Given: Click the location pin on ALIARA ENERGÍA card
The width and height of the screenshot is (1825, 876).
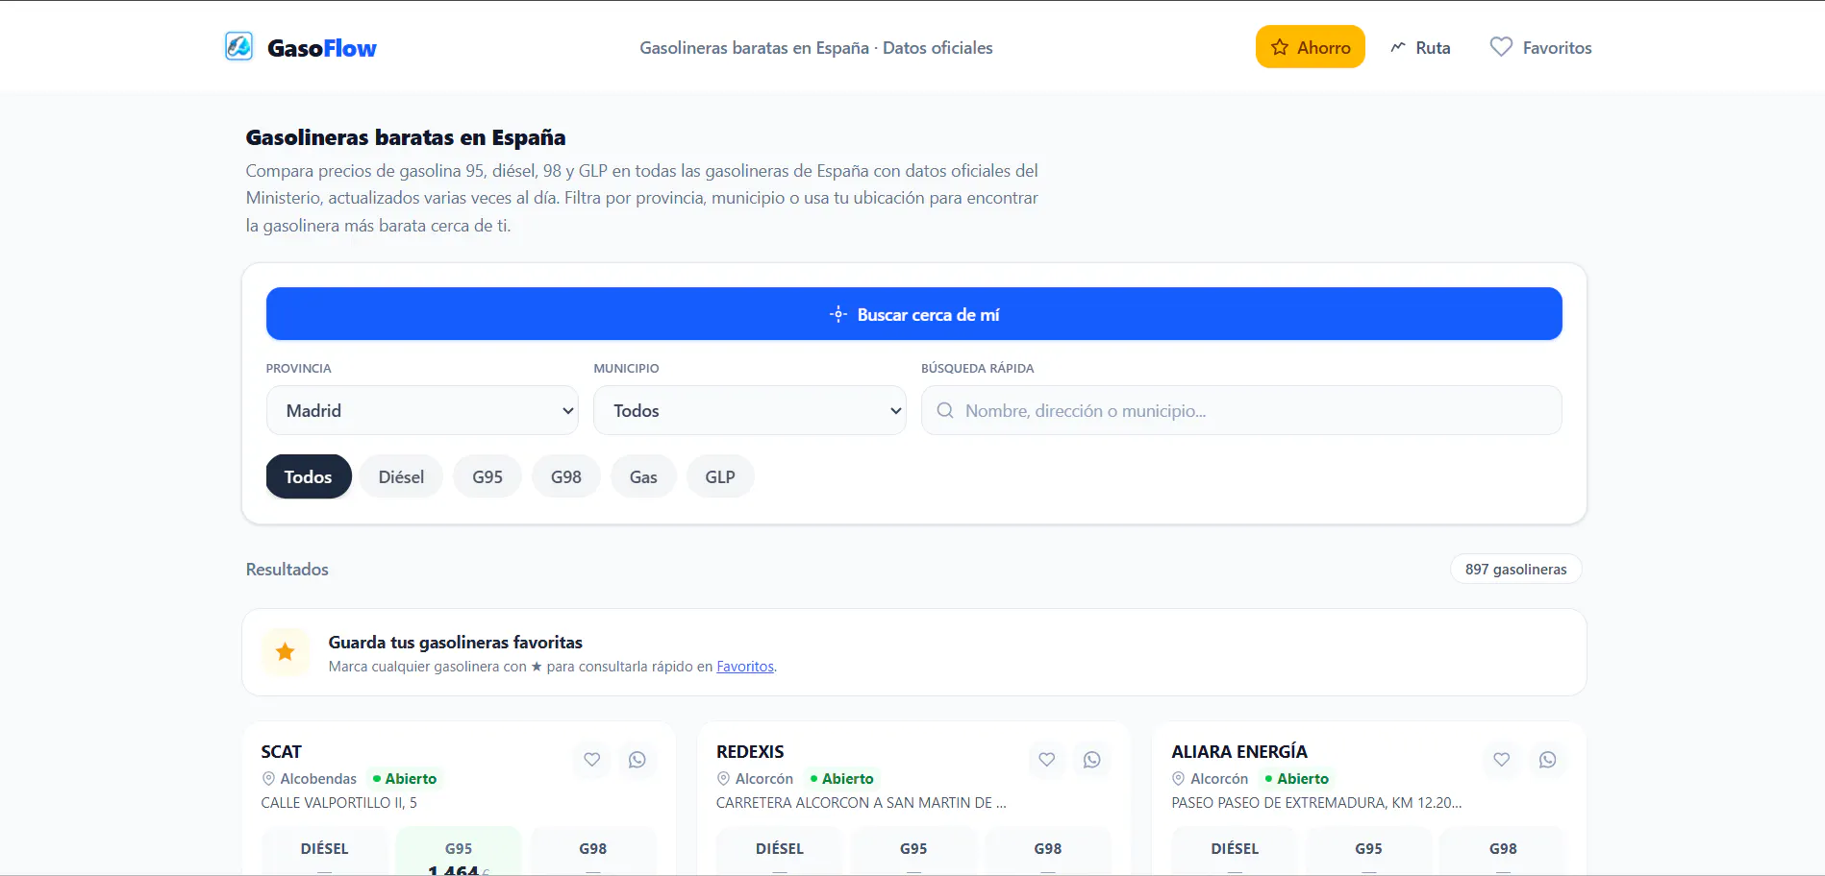Looking at the screenshot, I should pyautogui.click(x=1178, y=779).
